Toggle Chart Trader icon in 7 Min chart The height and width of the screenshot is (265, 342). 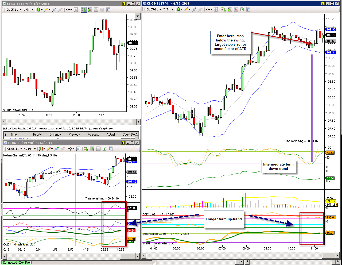(x=223, y=10)
